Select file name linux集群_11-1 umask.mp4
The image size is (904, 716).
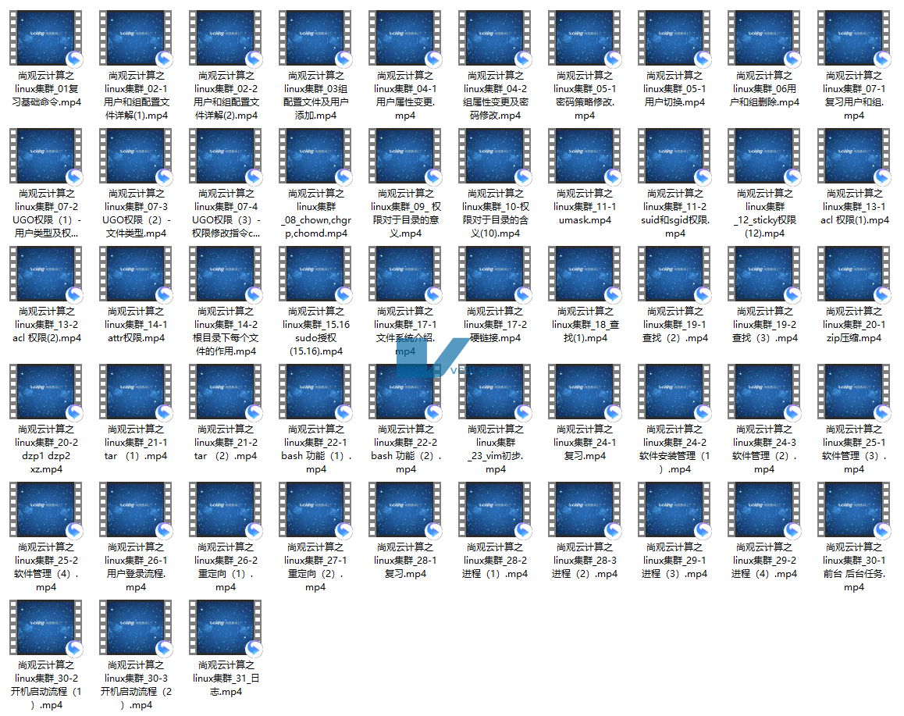[585, 206]
